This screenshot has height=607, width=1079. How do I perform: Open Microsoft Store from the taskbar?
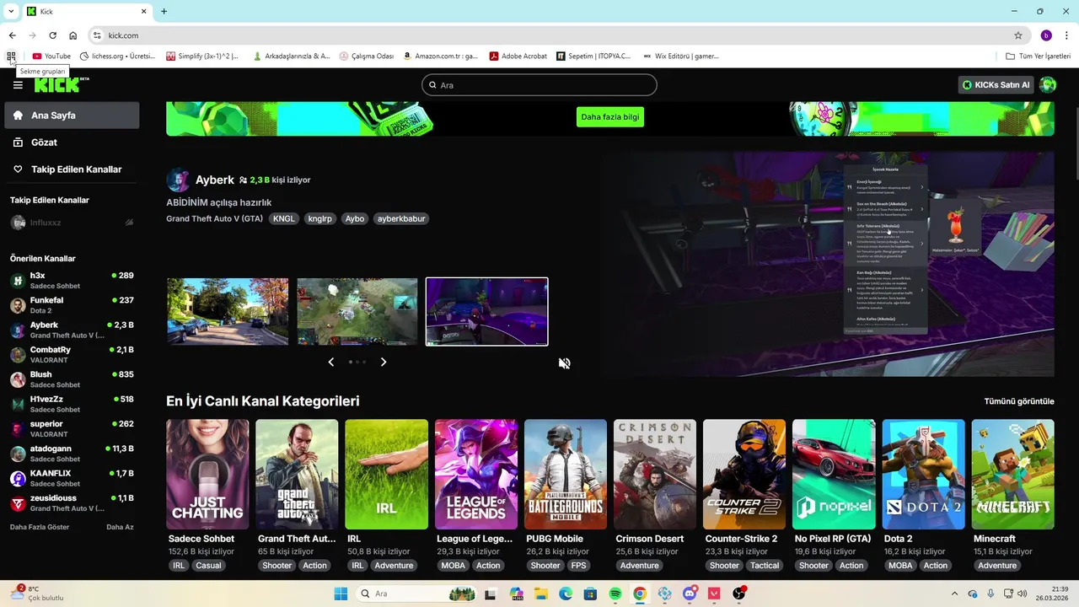pos(591,594)
